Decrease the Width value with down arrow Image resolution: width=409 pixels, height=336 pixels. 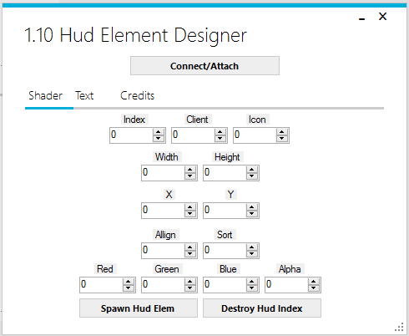[190, 176]
